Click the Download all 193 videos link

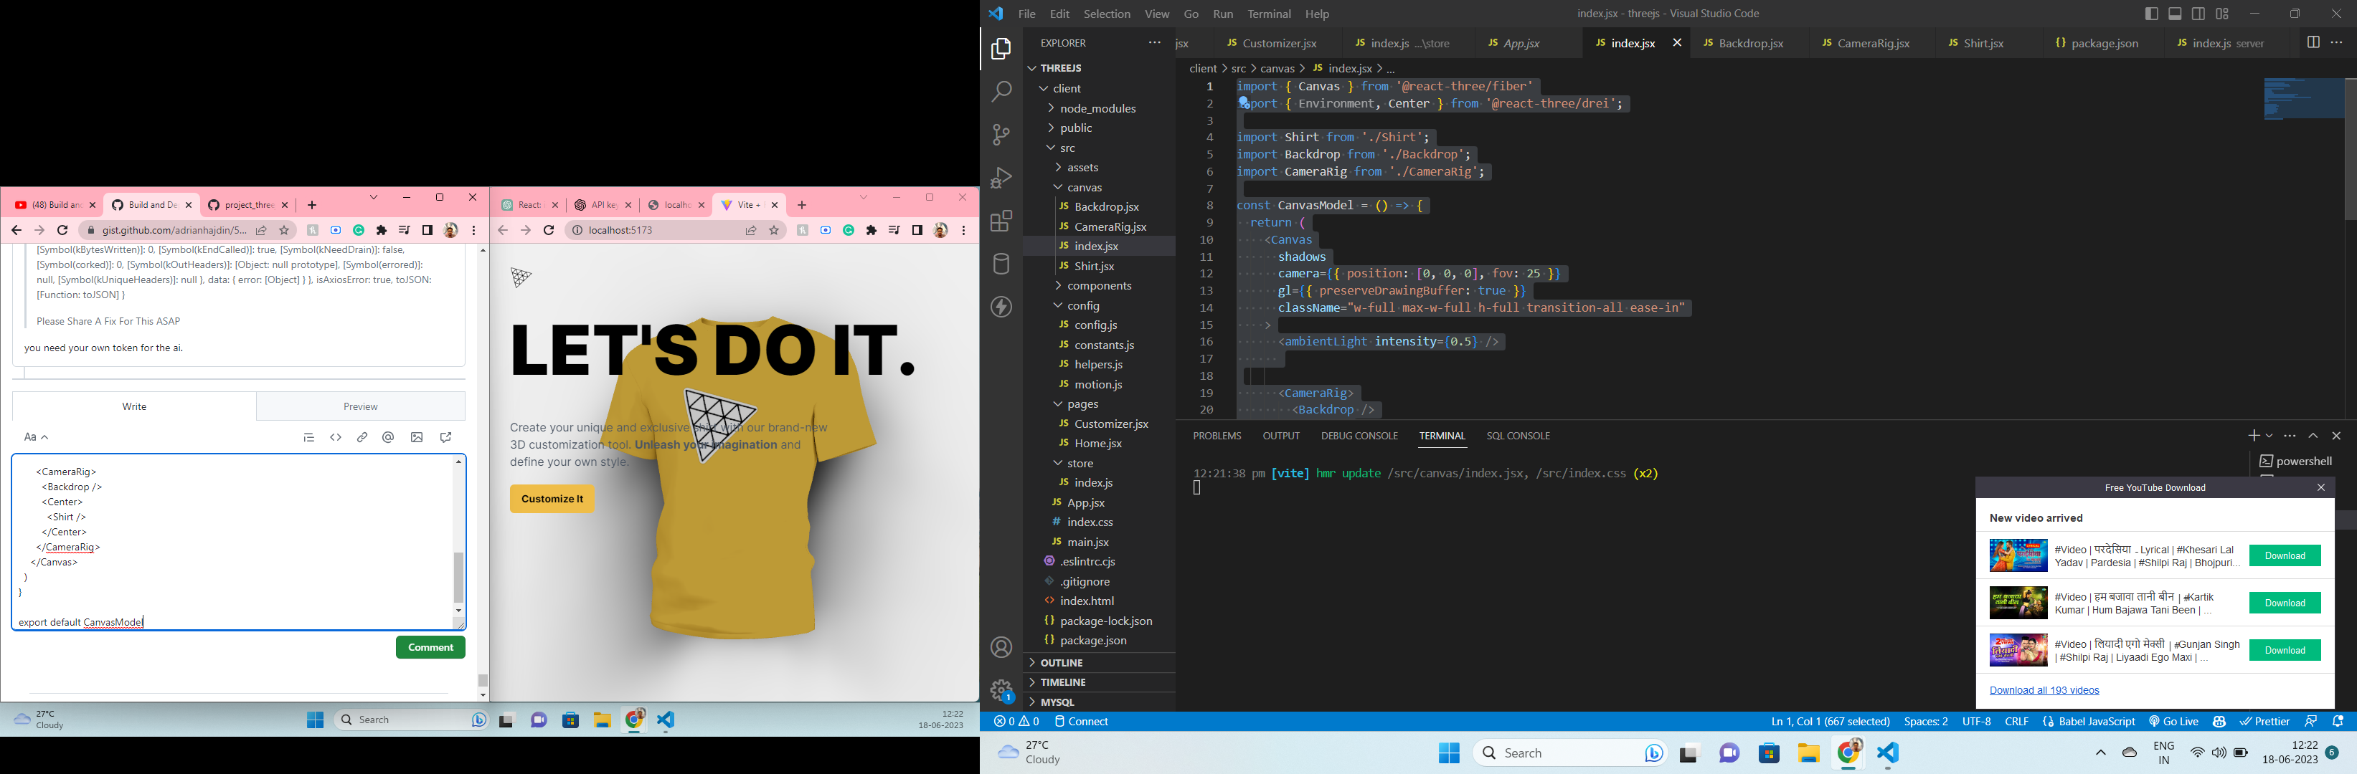2044,690
